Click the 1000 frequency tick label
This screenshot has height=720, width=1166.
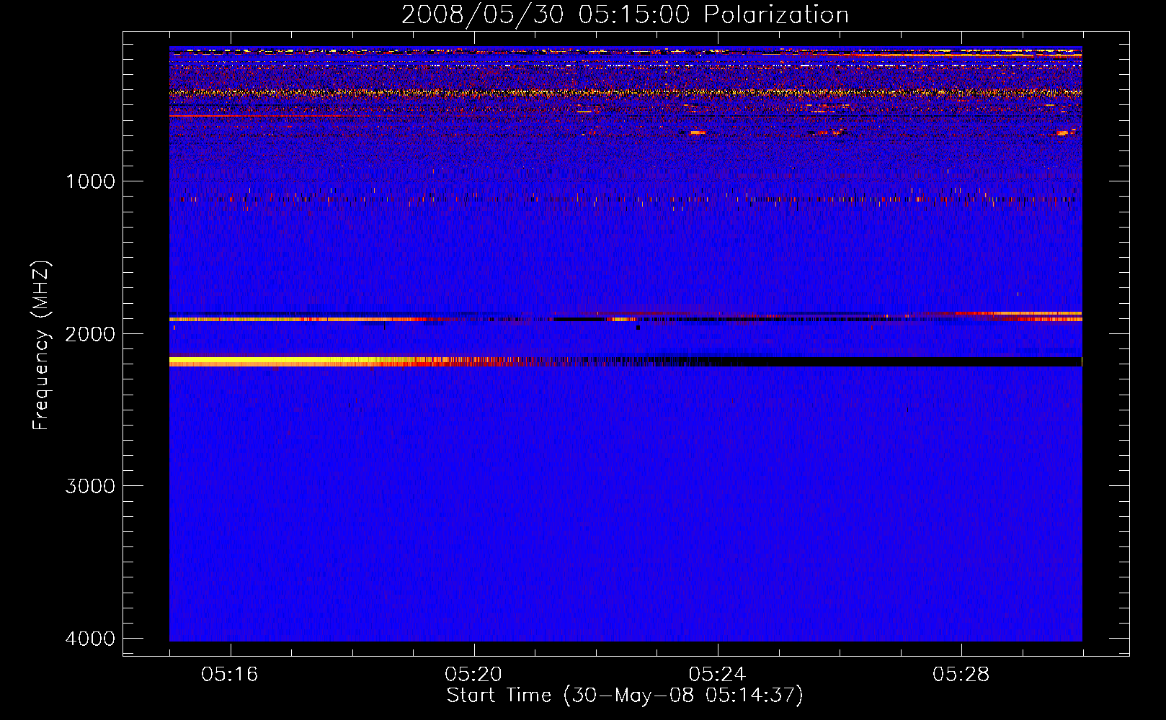(x=90, y=181)
